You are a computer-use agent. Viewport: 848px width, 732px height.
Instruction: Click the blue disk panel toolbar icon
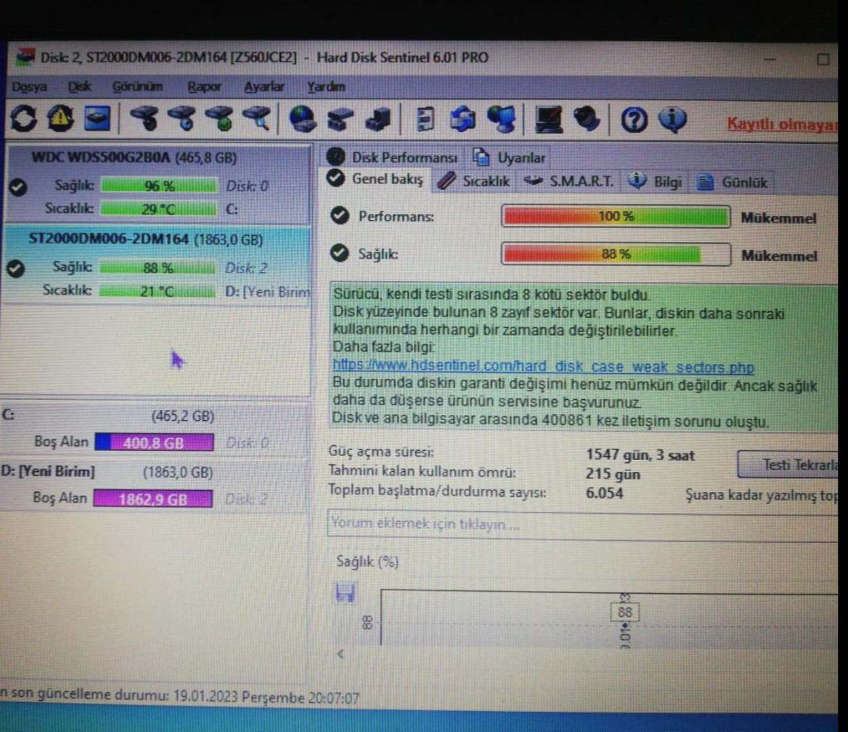pyautogui.click(x=98, y=119)
